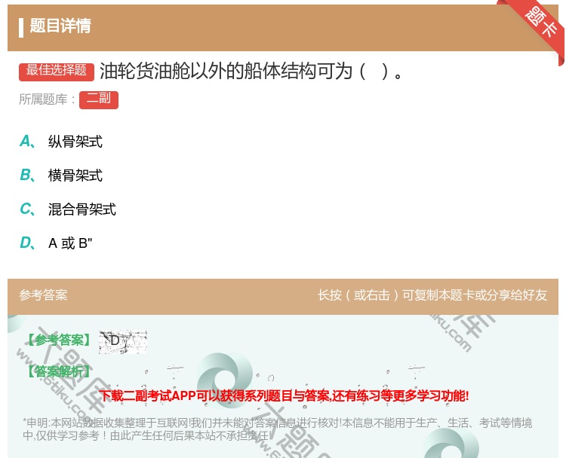The height and width of the screenshot is (458, 566).
Task: Click the 参考答案 section header
Action: click(43, 295)
